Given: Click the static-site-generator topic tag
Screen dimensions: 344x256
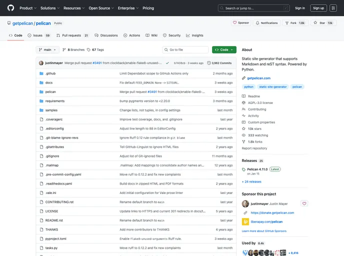Looking at the screenshot, I should coord(273,87).
